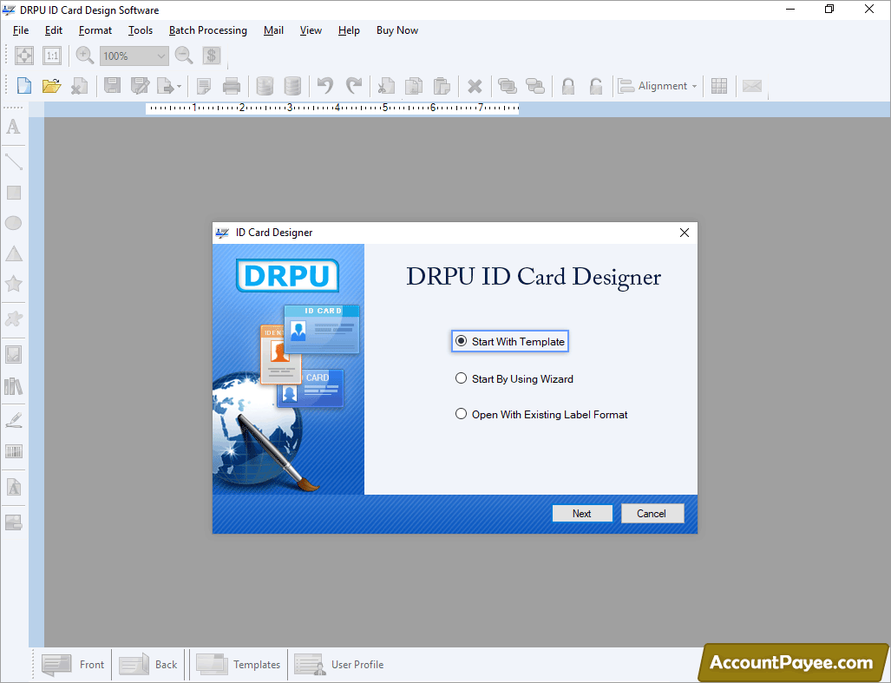Click the Next button in the dialog

pos(582,513)
